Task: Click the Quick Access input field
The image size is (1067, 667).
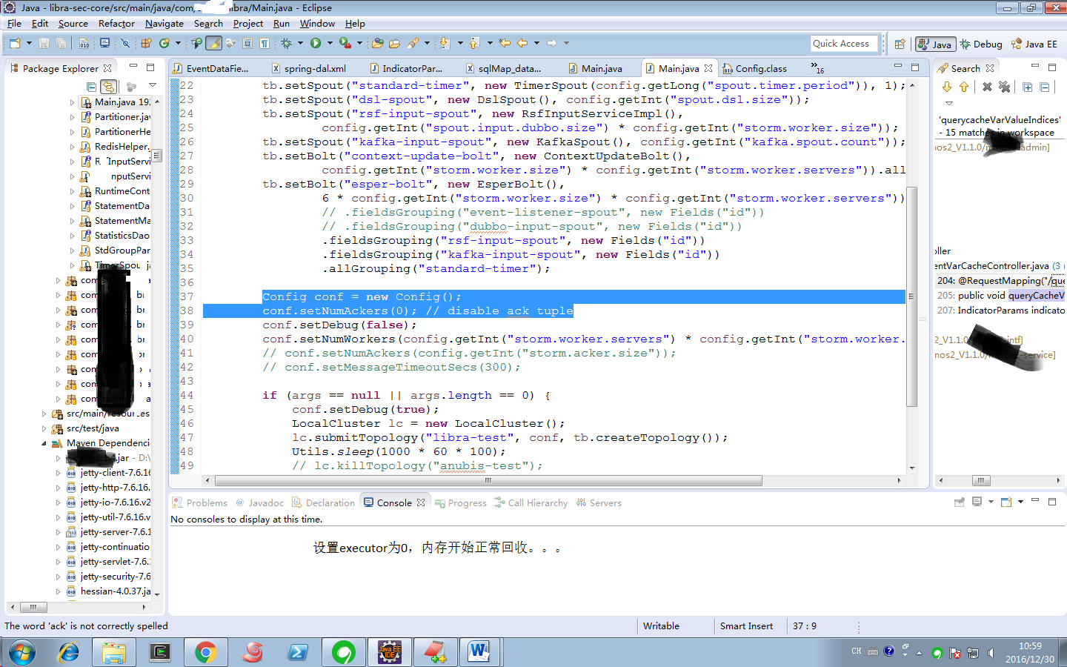Action: [844, 44]
